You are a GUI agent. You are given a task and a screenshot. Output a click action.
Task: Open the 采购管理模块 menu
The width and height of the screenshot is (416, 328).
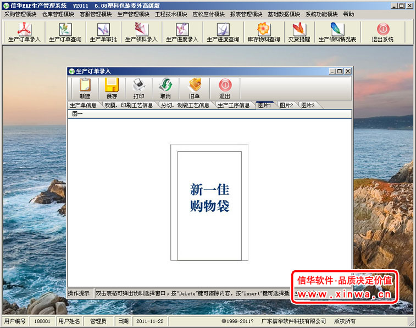tap(20, 14)
